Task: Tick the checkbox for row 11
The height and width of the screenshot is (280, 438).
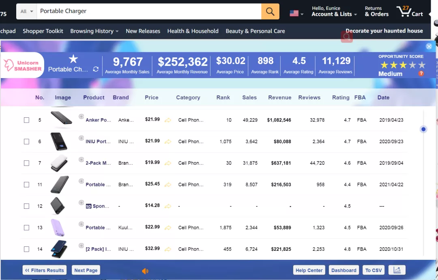Action: pos(26,185)
